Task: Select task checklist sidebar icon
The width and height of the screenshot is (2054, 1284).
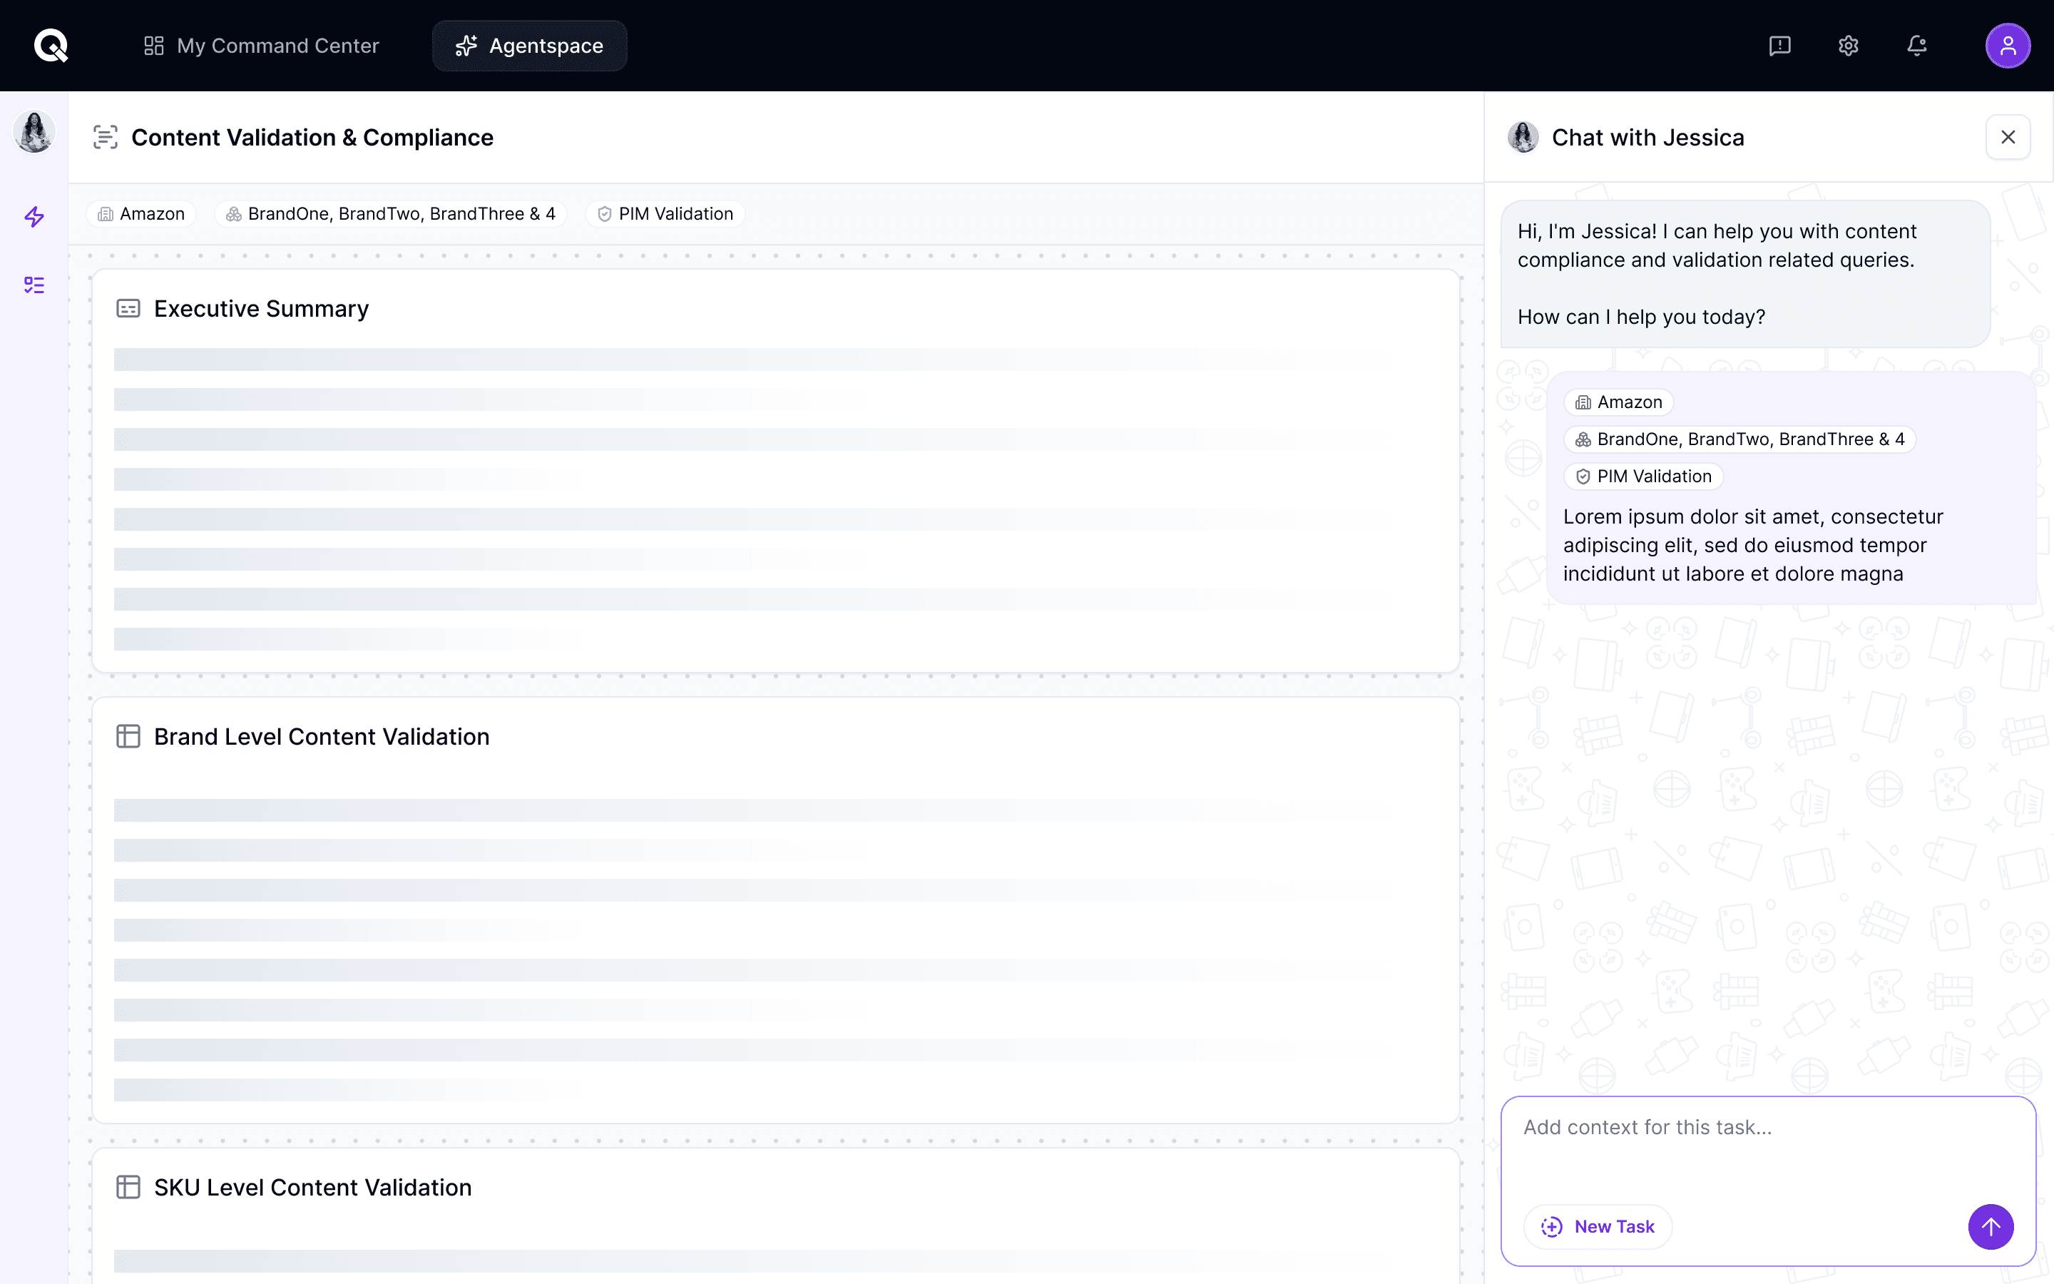Action: [x=34, y=285]
